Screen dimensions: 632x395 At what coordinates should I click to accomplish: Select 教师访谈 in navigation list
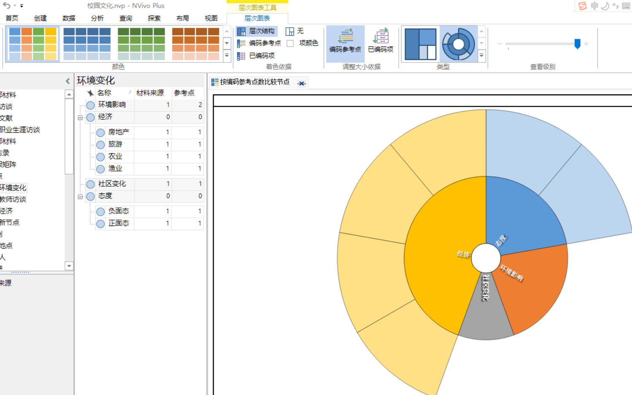pyautogui.click(x=13, y=199)
